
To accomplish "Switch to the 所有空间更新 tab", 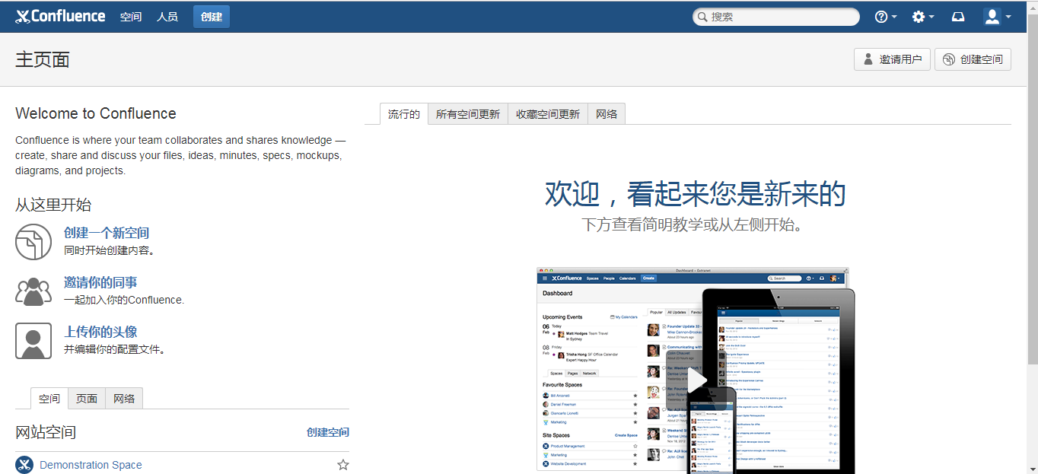I will point(468,114).
